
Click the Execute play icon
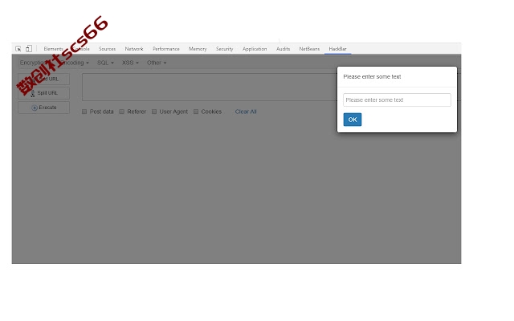35,108
